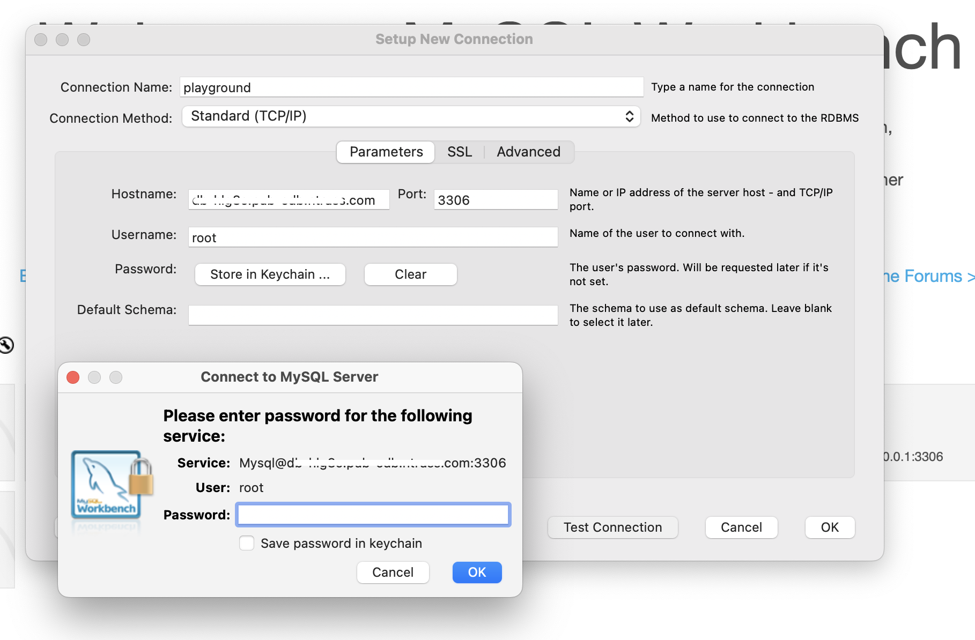This screenshot has width=975, height=640.
Task: Click the Default Schema input field
Action: point(373,315)
